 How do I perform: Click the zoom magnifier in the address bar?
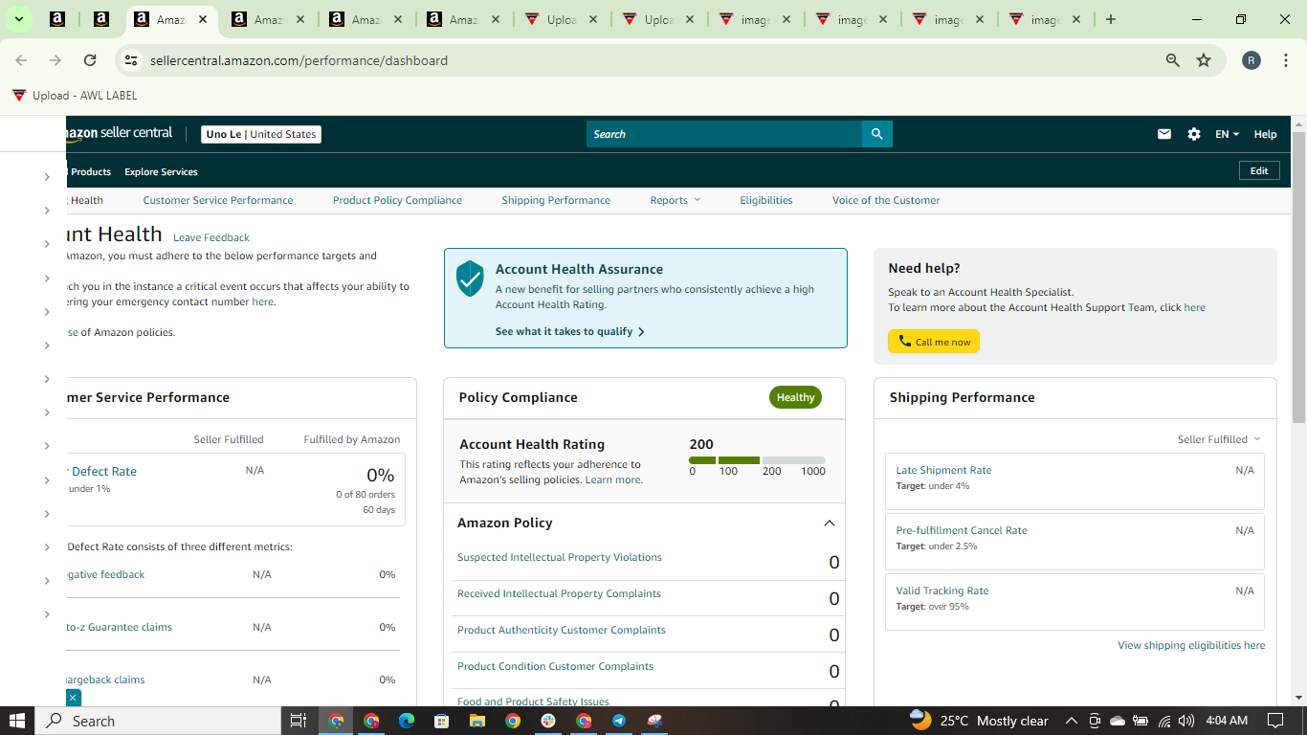click(x=1172, y=60)
